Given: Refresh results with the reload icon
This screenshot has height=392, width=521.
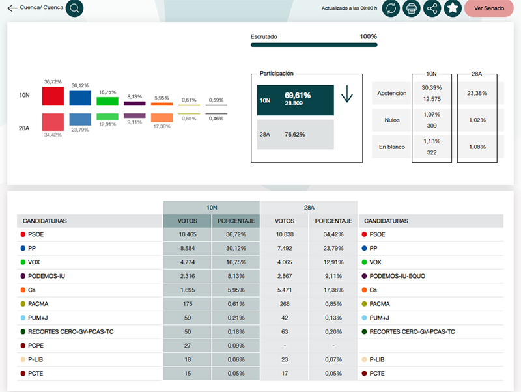Looking at the screenshot, I should (x=391, y=8).
